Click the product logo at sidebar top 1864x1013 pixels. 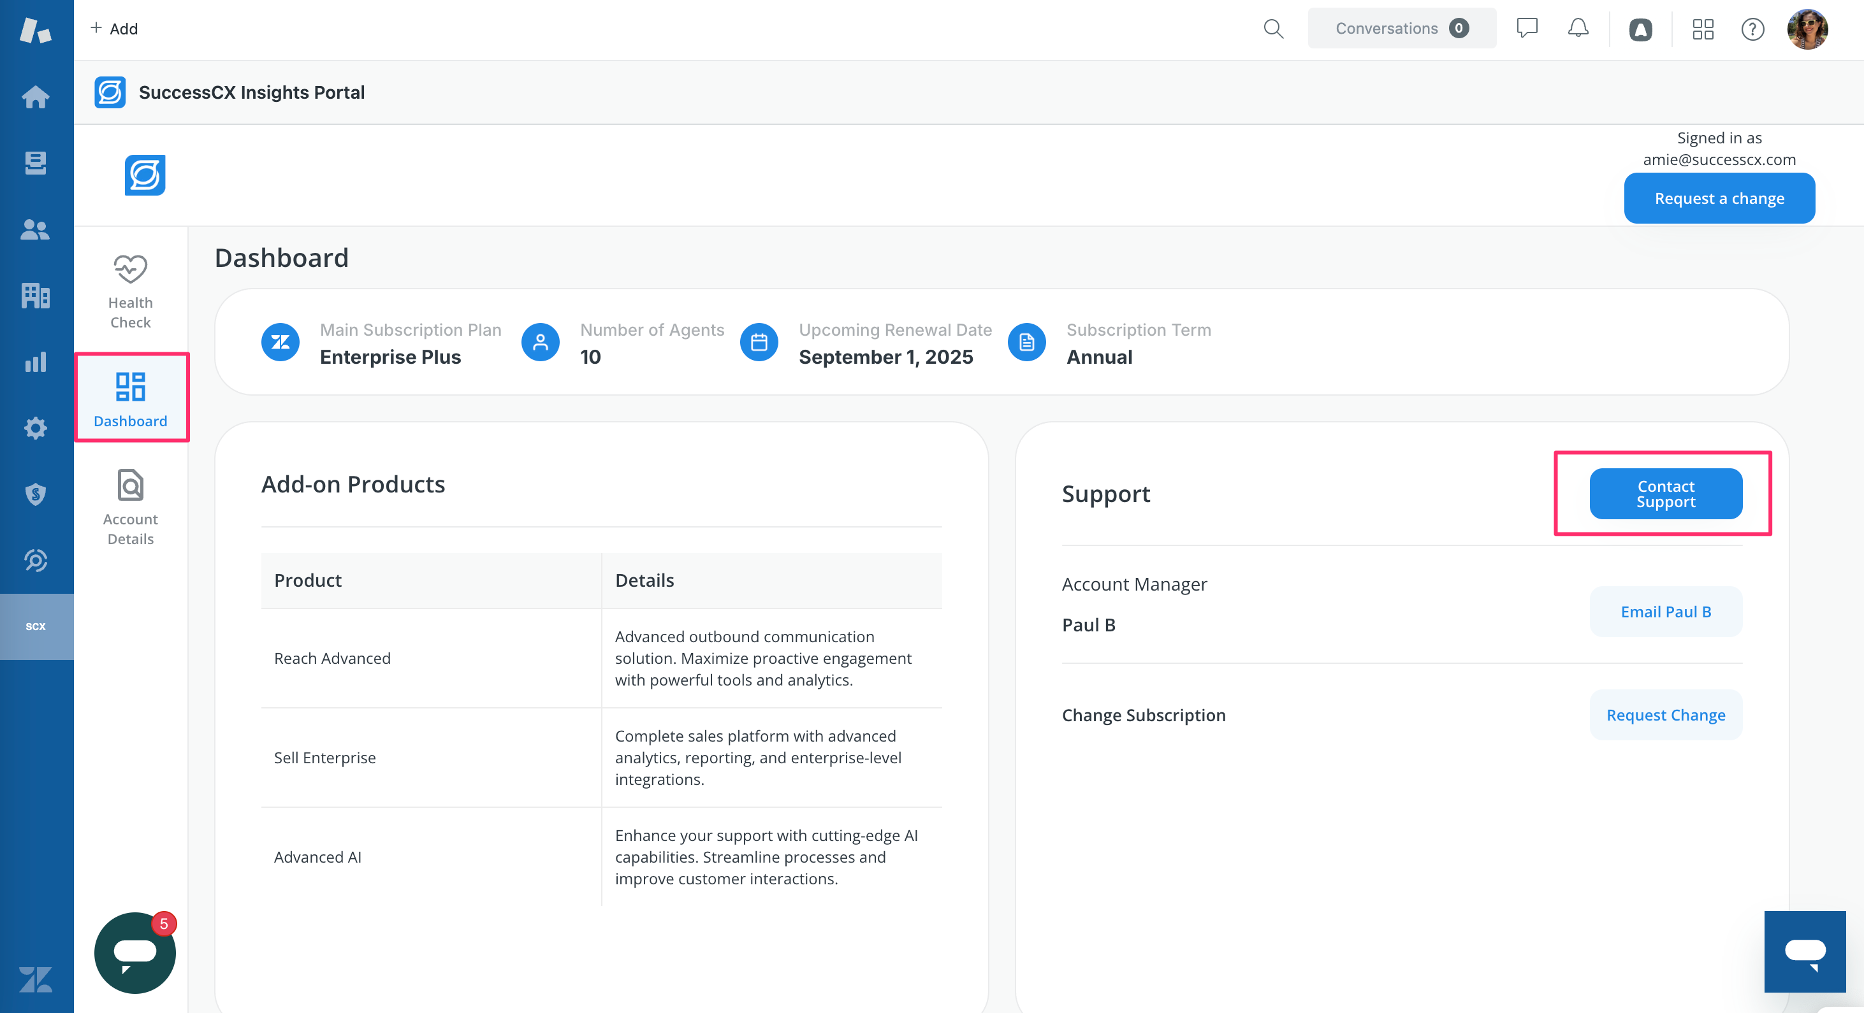tap(36, 31)
